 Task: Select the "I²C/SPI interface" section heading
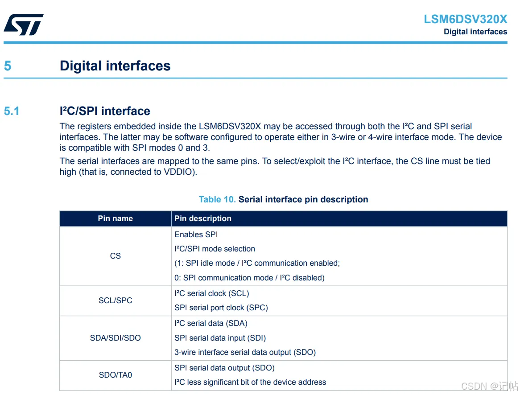[x=105, y=111]
